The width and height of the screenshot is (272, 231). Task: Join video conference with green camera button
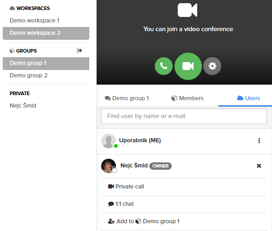point(188,66)
